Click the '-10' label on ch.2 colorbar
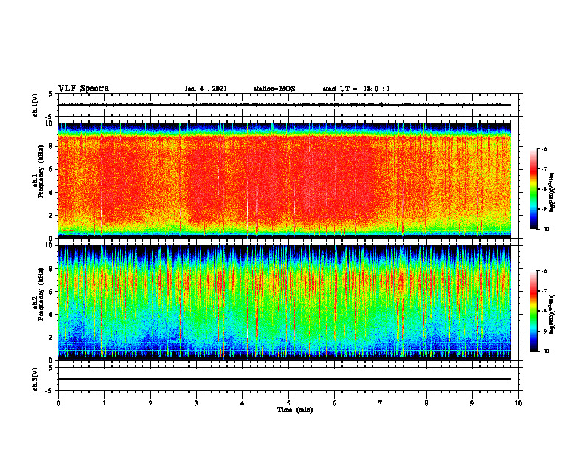Screen dimensions: 584x452 click(546, 352)
